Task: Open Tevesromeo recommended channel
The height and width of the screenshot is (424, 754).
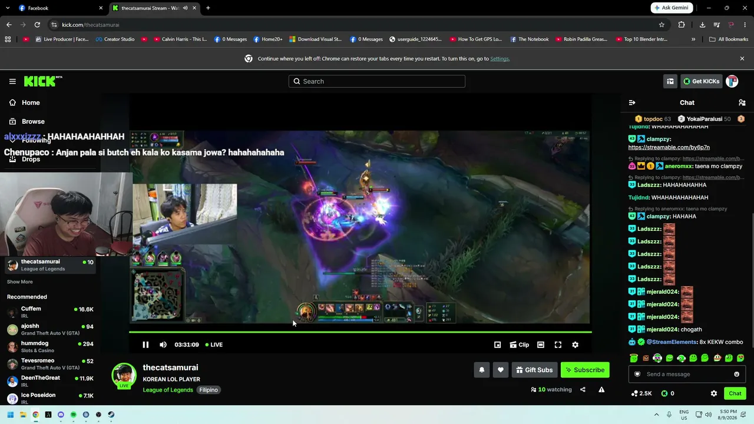Action: (x=50, y=363)
